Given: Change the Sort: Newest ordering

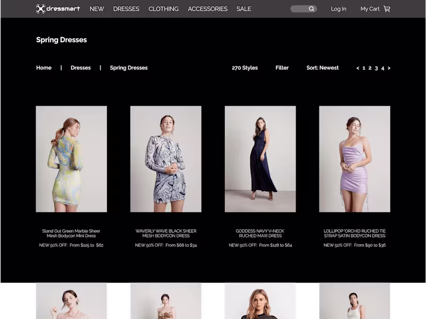Looking at the screenshot, I should click(322, 68).
